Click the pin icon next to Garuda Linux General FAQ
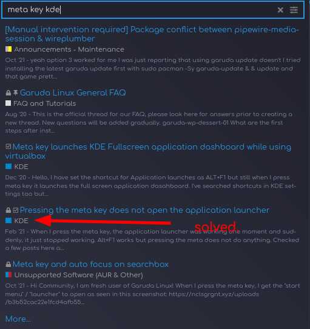The width and height of the screenshot is (310, 329). [x=16, y=93]
